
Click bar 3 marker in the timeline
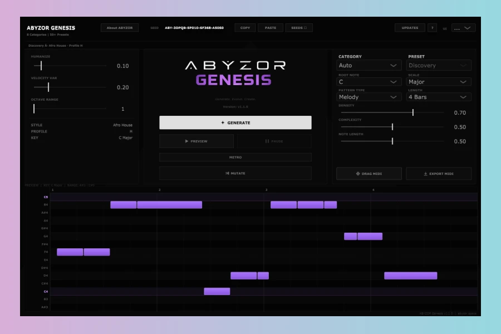[266, 190]
